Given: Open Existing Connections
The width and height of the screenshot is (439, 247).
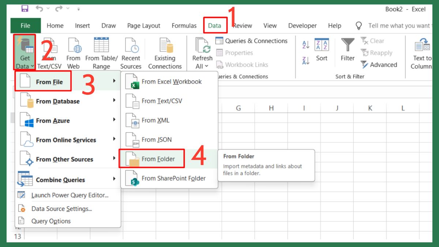Looking at the screenshot, I should 165,53.
